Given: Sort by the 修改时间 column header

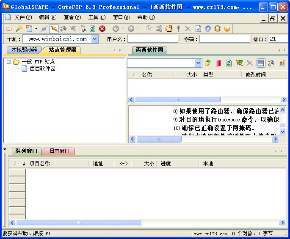Looking at the screenshot, I should [x=256, y=75].
